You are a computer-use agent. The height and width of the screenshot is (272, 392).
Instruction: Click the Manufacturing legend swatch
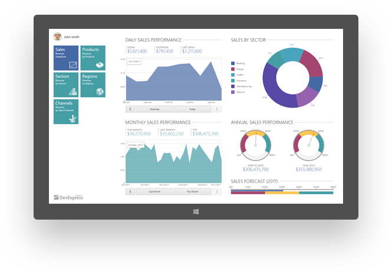233,87
